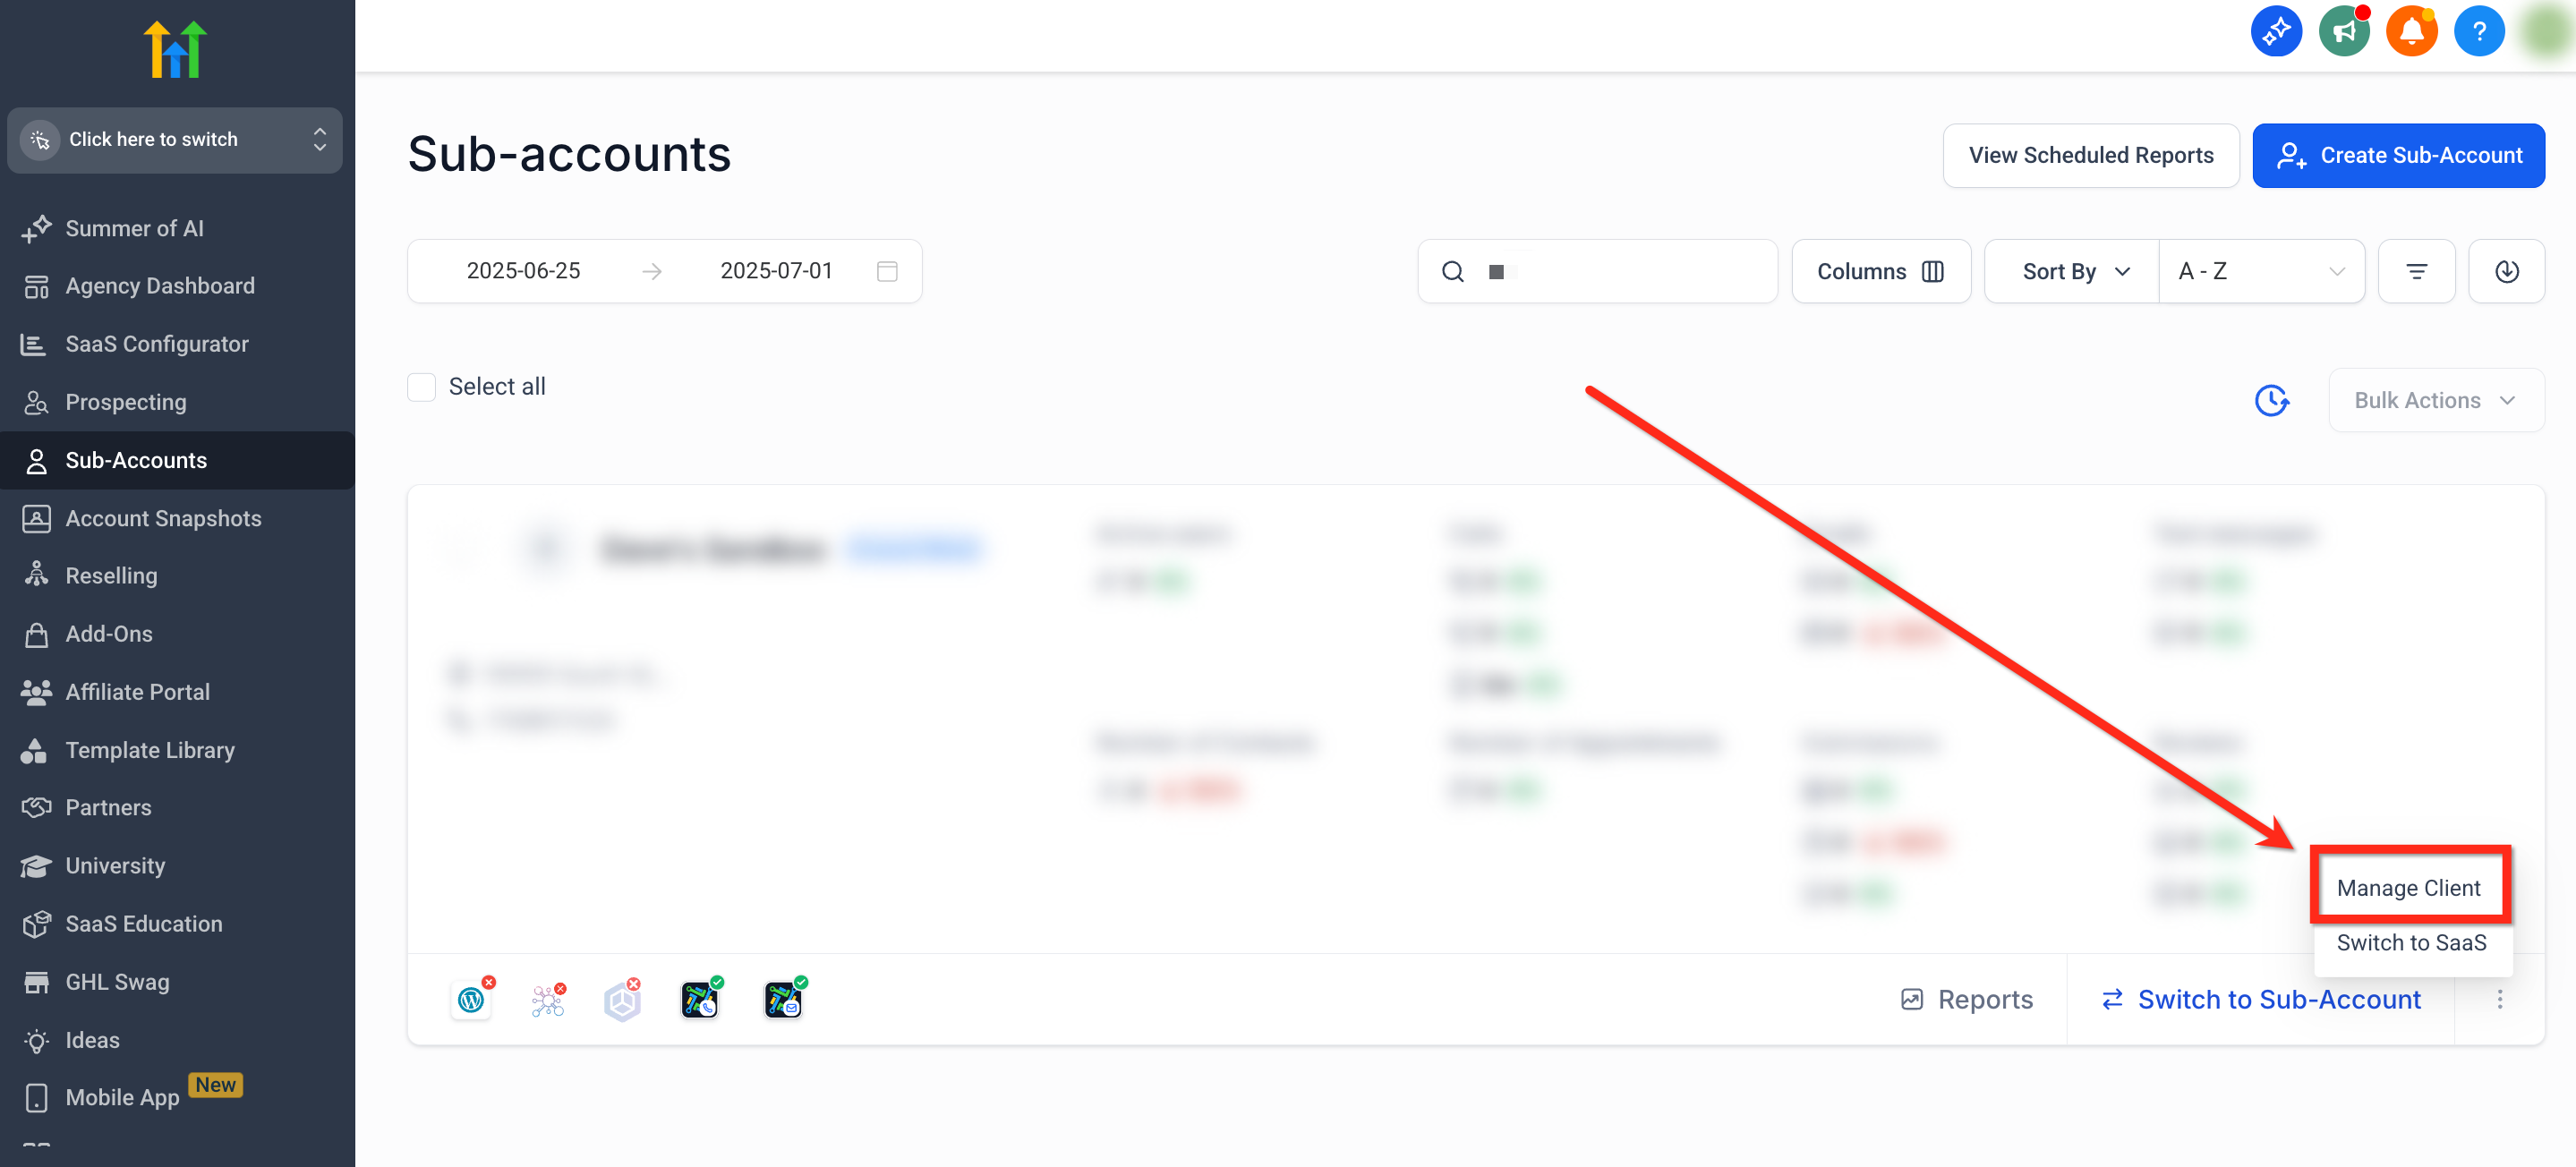This screenshot has height=1167, width=2576.
Task: Expand the Click here to switch selector
Action: pos(175,140)
